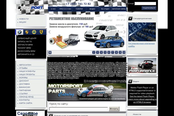Open the О НАС menu item

click(x=53, y=9)
